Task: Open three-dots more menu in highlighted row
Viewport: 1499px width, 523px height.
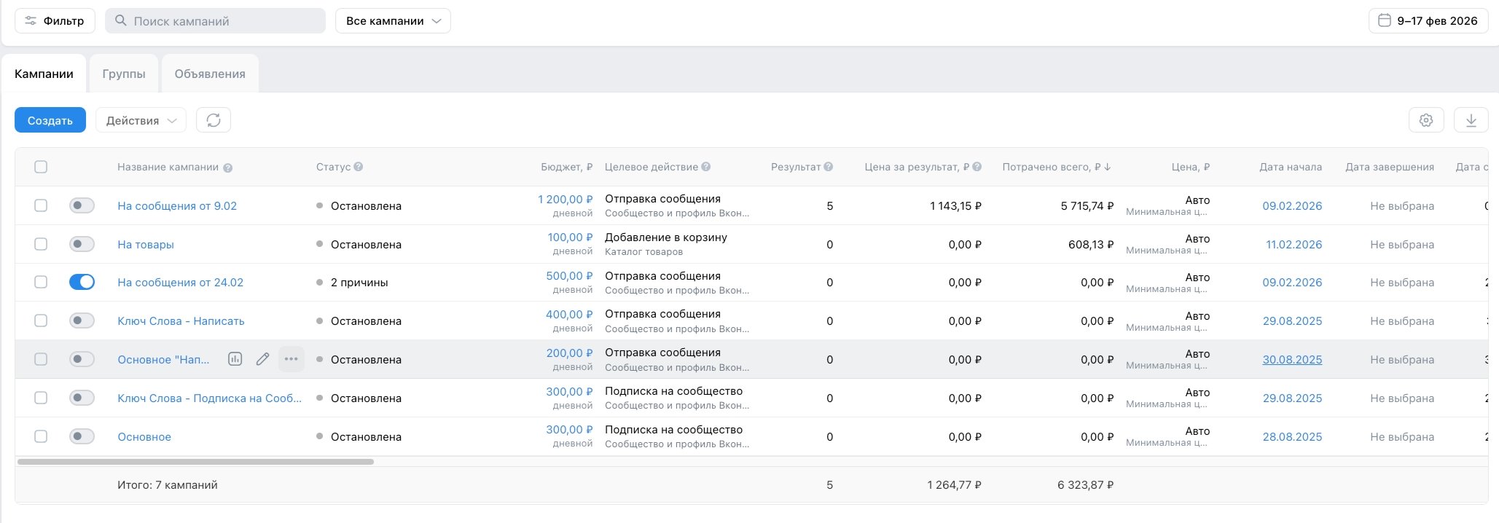Action: pyautogui.click(x=291, y=359)
